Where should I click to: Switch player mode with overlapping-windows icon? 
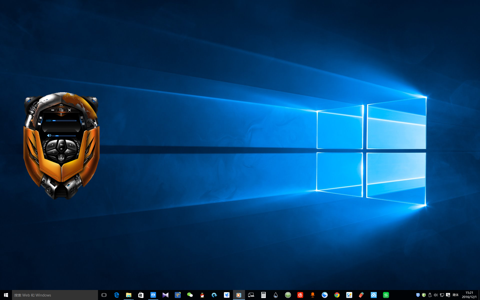[x=61, y=110]
